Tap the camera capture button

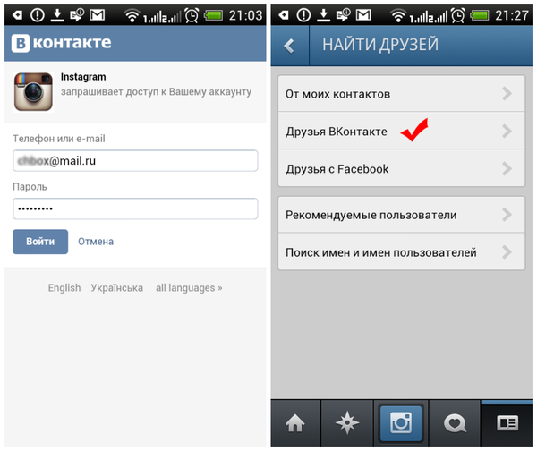pos(401,423)
